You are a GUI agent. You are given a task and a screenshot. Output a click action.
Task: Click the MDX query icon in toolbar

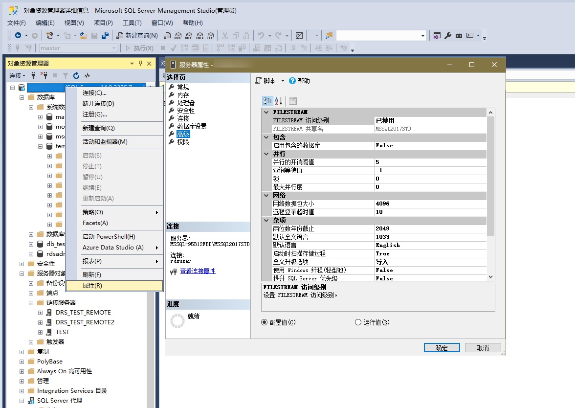(x=178, y=36)
